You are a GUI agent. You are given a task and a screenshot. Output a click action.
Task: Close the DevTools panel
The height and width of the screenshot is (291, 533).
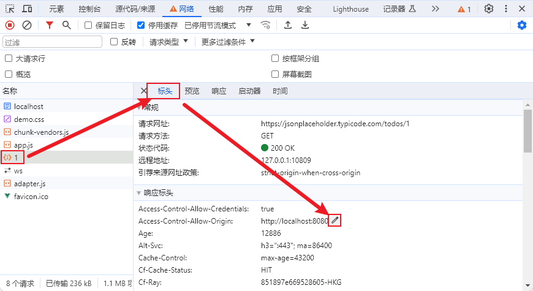pos(522,9)
